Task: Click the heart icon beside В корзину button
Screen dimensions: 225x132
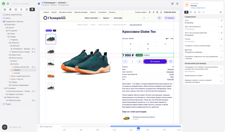Action: 171,61
